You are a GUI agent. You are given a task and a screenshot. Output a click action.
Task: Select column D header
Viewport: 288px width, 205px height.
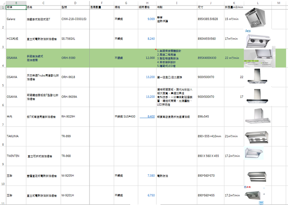point(75,3)
